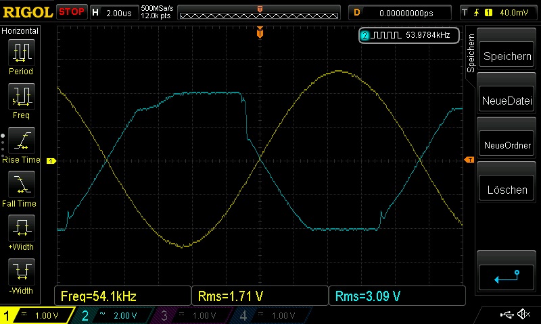Image resolution: width=541 pixels, height=324 pixels.
Task: Click the Speichern vertical menu tab
Action: pos(471,53)
